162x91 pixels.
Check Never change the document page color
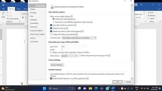click(x=79, y=56)
